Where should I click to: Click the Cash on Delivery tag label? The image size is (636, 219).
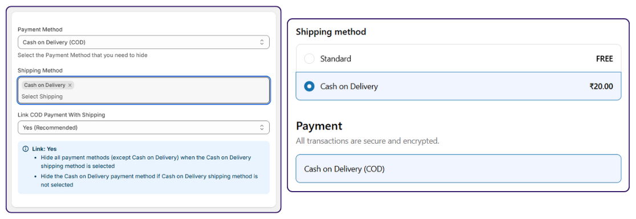(x=44, y=85)
